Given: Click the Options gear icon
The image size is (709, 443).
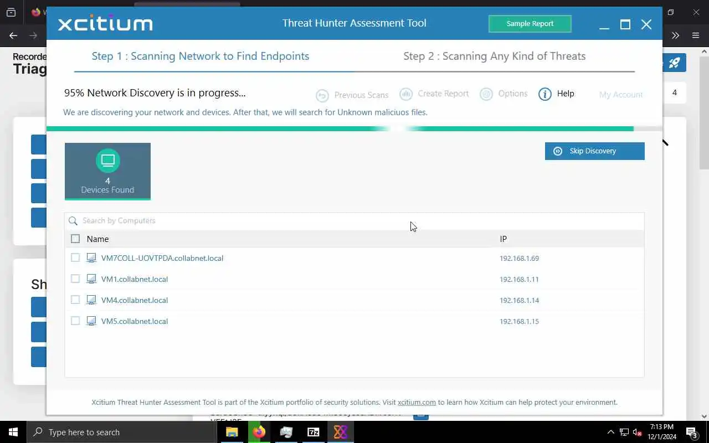Looking at the screenshot, I should tap(486, 94).
